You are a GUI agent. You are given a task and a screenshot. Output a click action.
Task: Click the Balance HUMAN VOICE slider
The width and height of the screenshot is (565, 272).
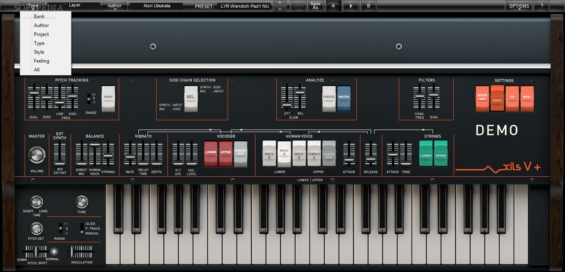(x=94, y=154)
